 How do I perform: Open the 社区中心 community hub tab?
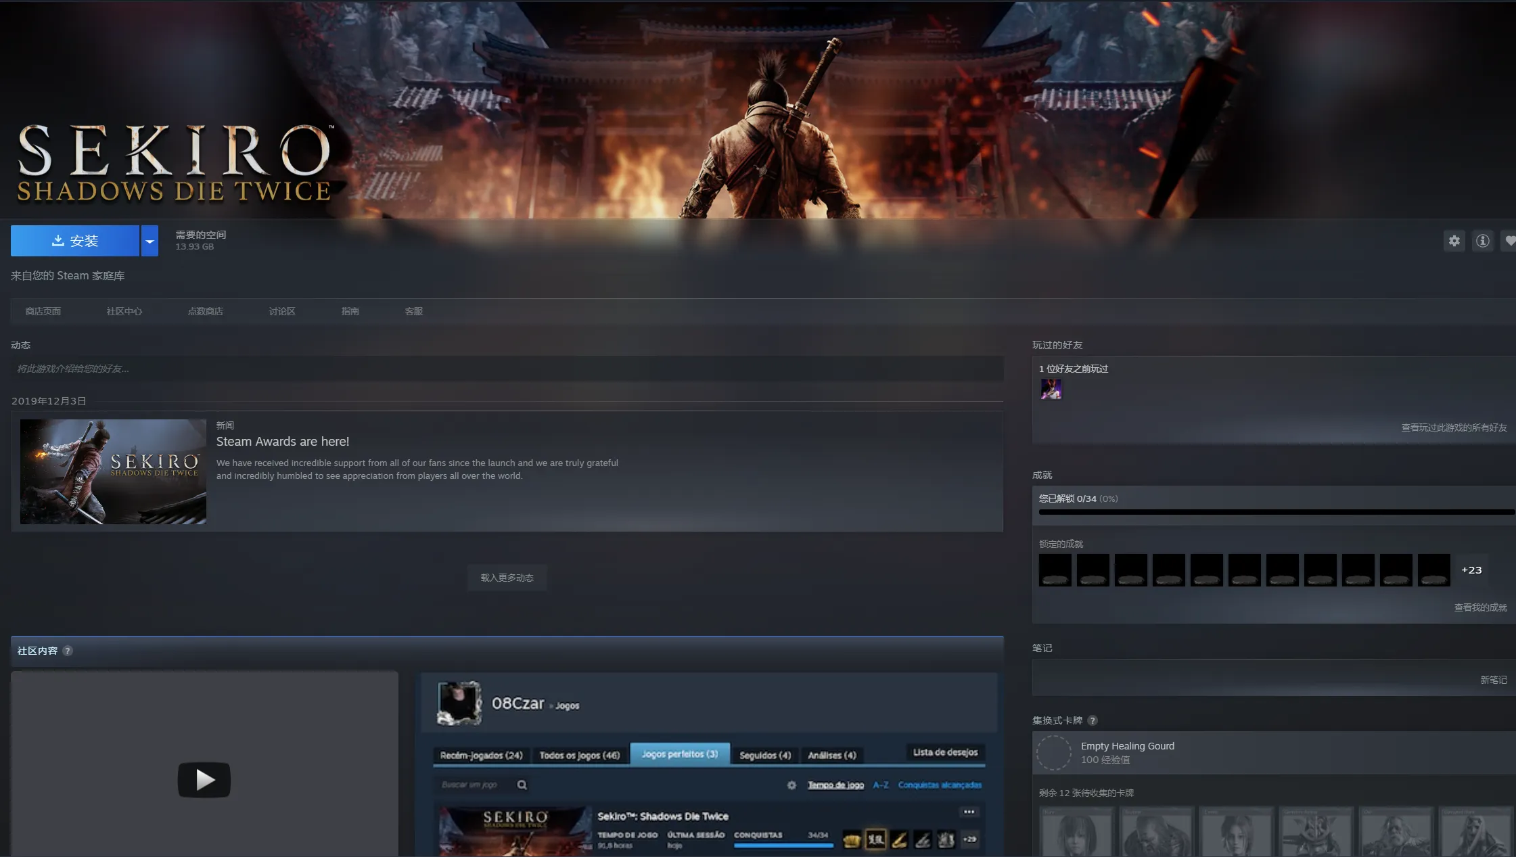124,311
